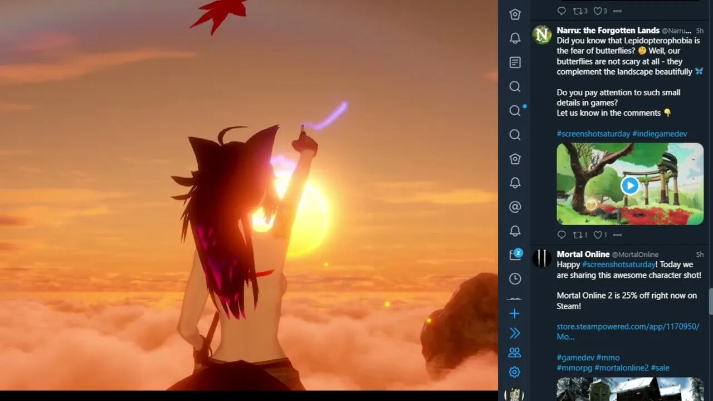Open the #sale hashtag
The image size is (713, 401).
point(660,368)
